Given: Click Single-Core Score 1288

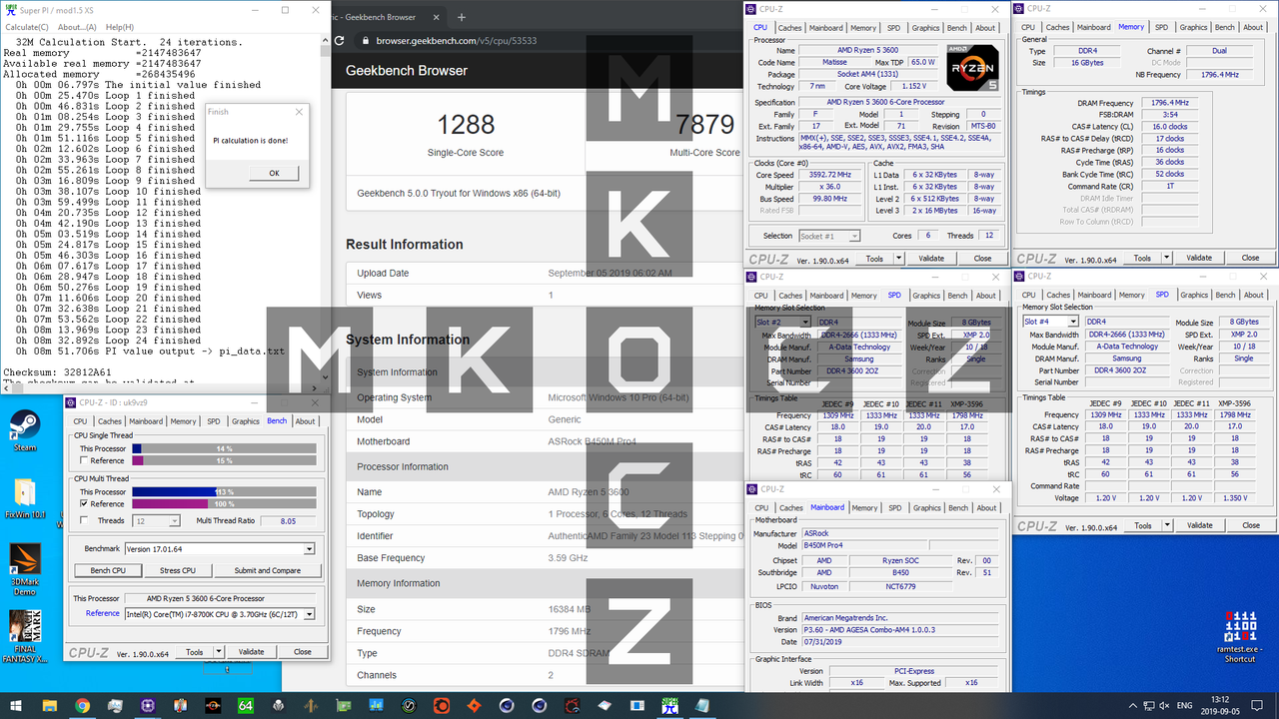Looking at the screenshot, I should pyautogui.click(x=467, y=124).
